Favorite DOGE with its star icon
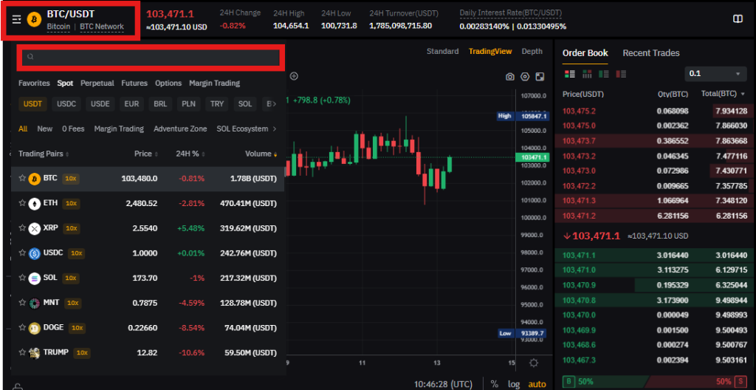Screen dimensions: 756x390 [x=21, y=327]
